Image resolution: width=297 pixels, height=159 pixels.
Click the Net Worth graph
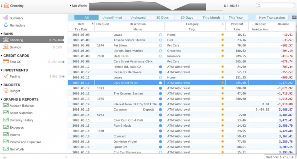click(147, 6)
